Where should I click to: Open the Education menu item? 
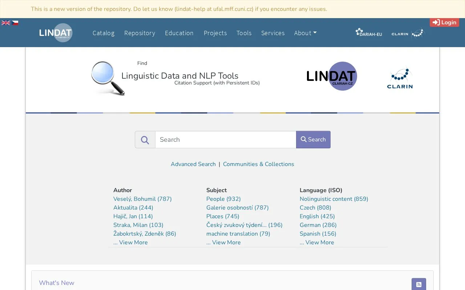179,33
